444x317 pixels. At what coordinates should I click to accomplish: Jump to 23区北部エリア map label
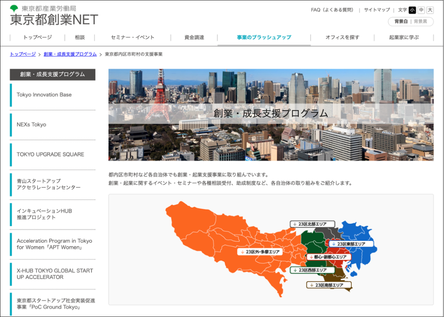(310, 224)
